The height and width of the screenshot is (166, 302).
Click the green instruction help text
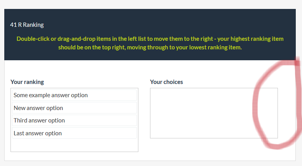[x=150, y=43]
